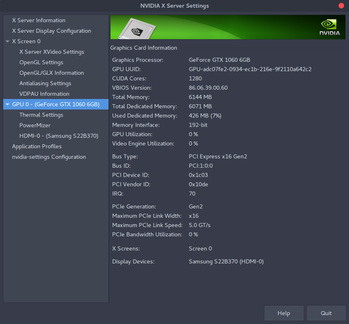Collapse the GPU 0 tree arrow

coord(8,104)
